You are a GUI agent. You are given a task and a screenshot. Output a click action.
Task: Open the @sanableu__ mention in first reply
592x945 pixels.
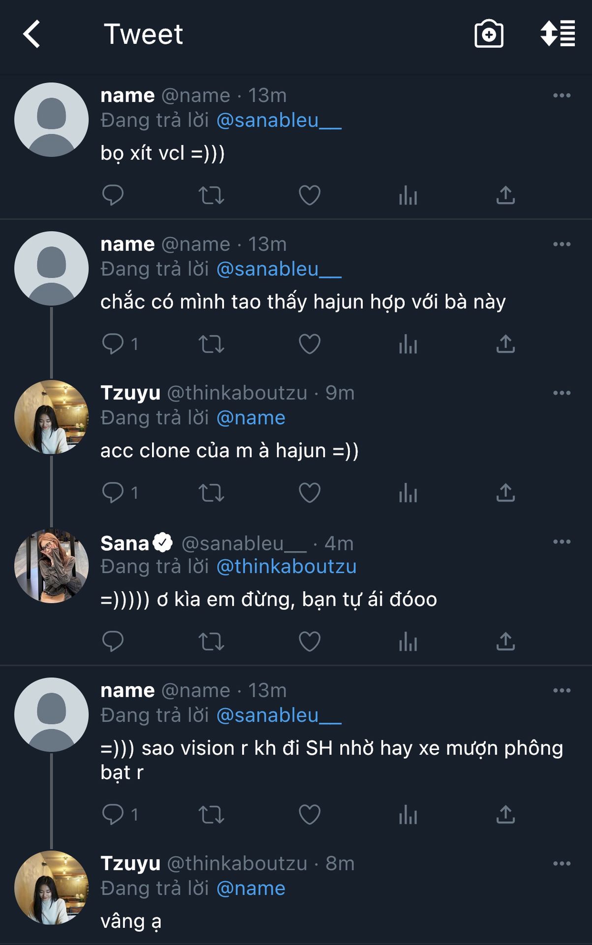tap(279, 121)
